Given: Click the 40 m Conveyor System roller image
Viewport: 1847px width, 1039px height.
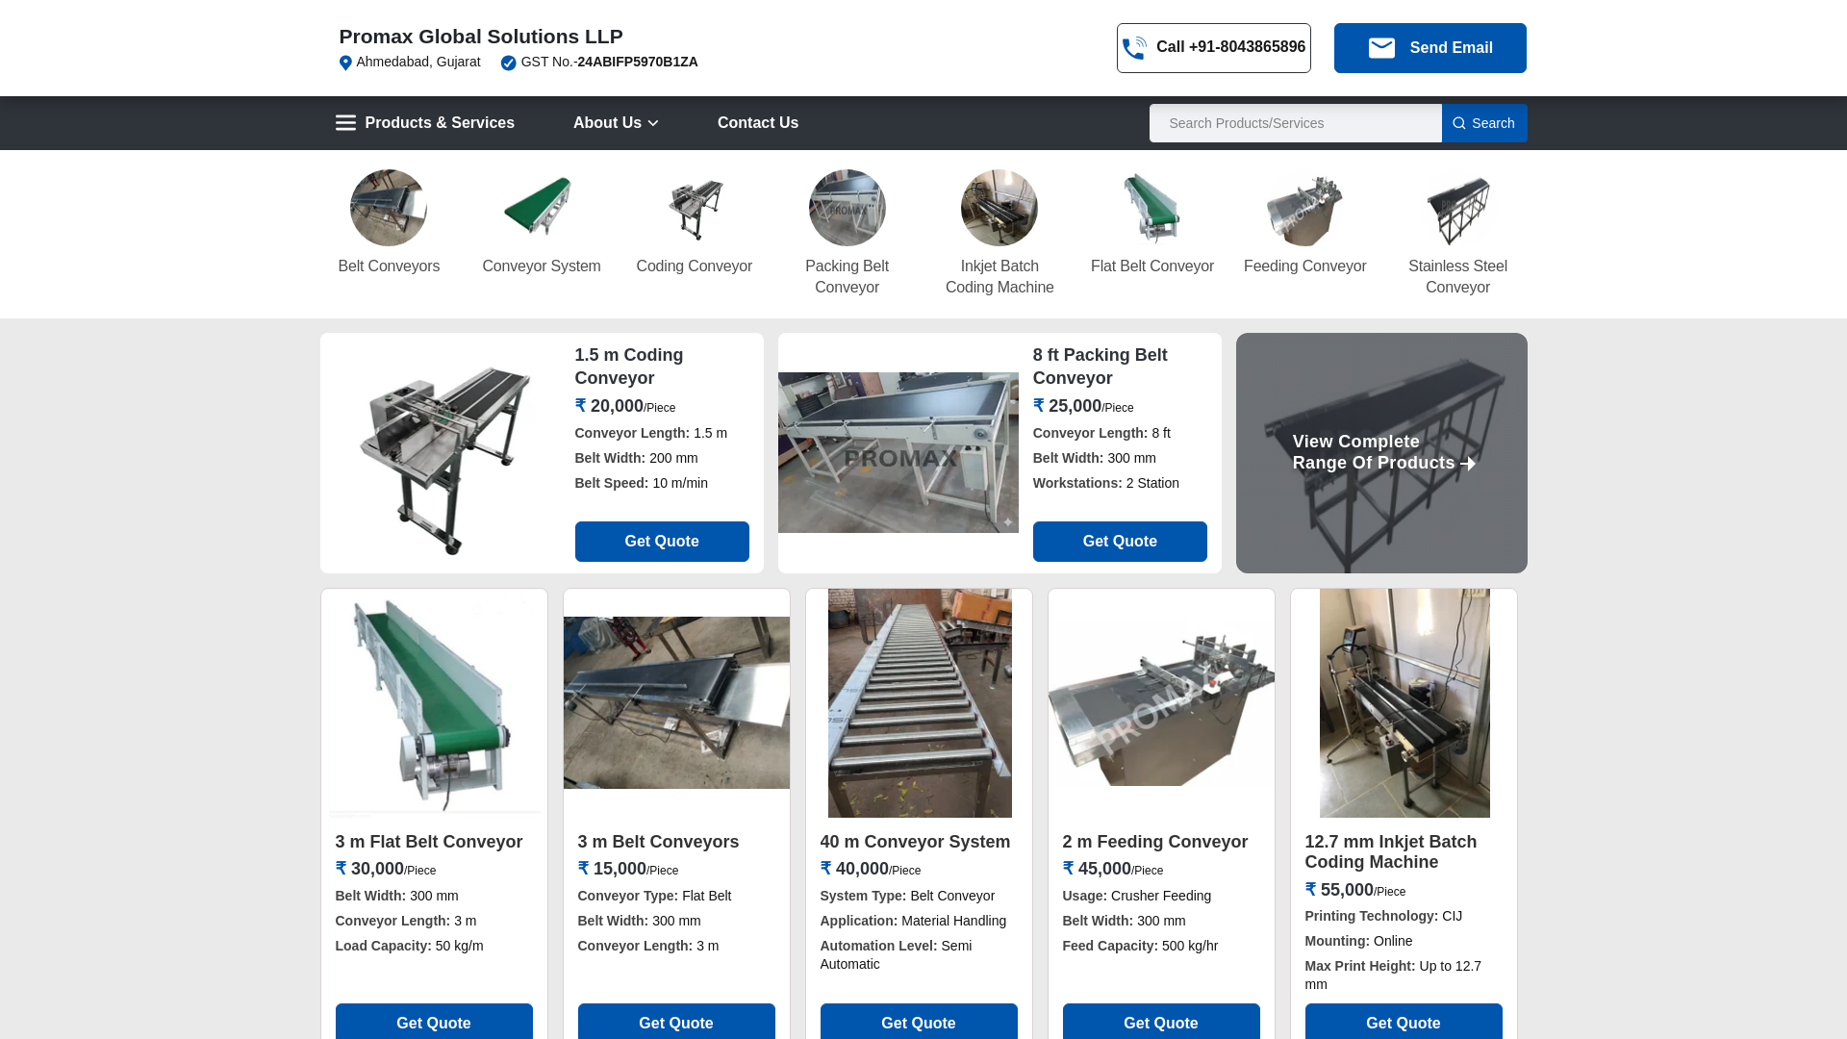Looking at the screenshot, I should (920, 703).
